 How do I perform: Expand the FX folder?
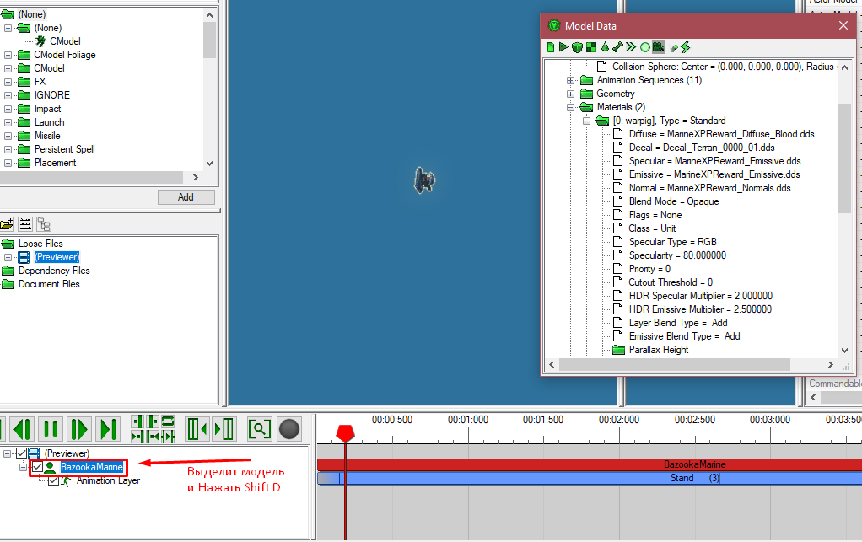(x=8, y=82)
